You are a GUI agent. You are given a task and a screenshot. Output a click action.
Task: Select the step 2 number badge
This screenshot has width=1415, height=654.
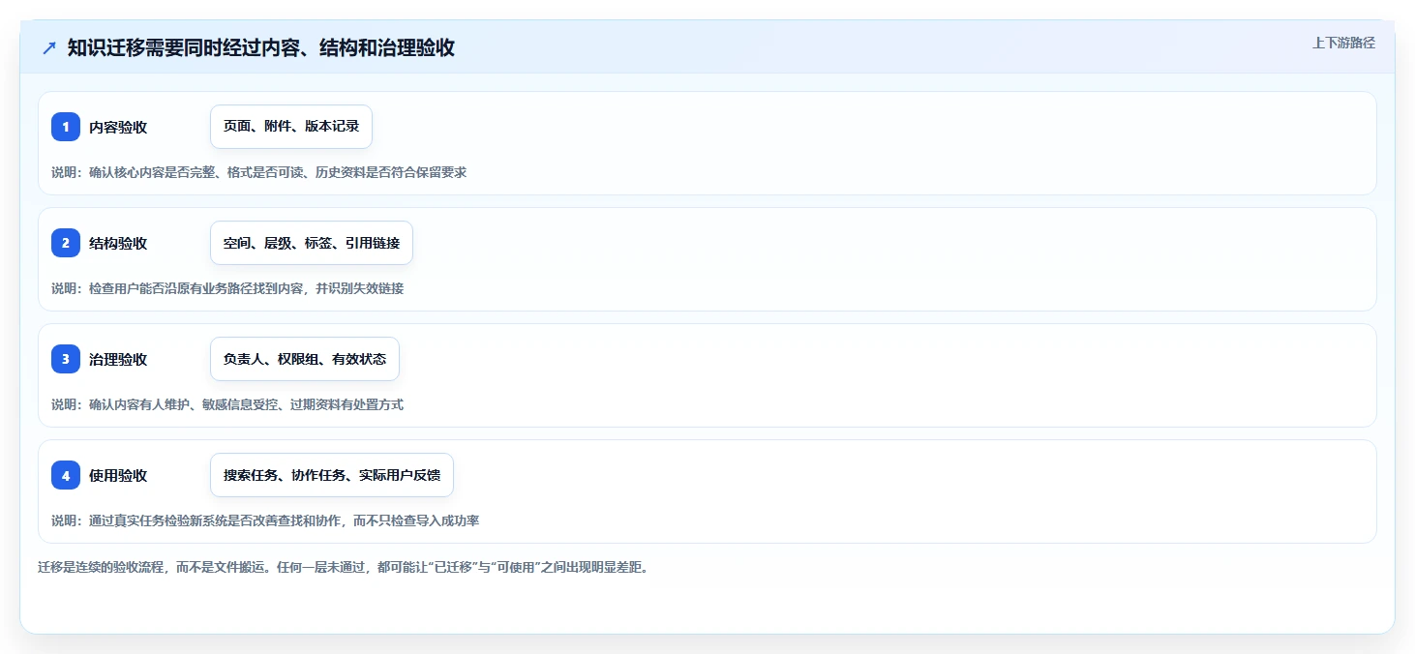click(66, 243)
